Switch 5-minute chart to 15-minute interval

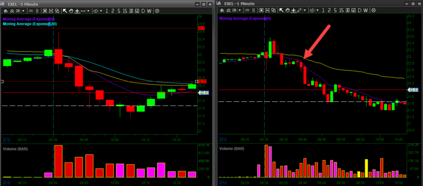coord(125,11)
